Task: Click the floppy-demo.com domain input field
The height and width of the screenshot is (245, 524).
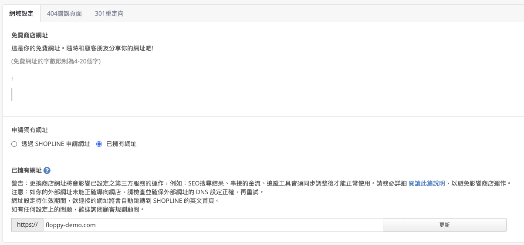Action: click(x=213, y=225)
